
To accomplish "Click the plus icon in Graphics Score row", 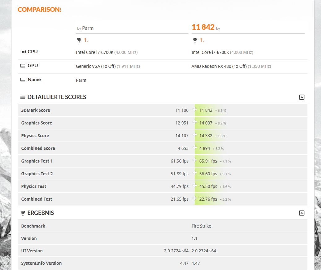I will point(195,122).
